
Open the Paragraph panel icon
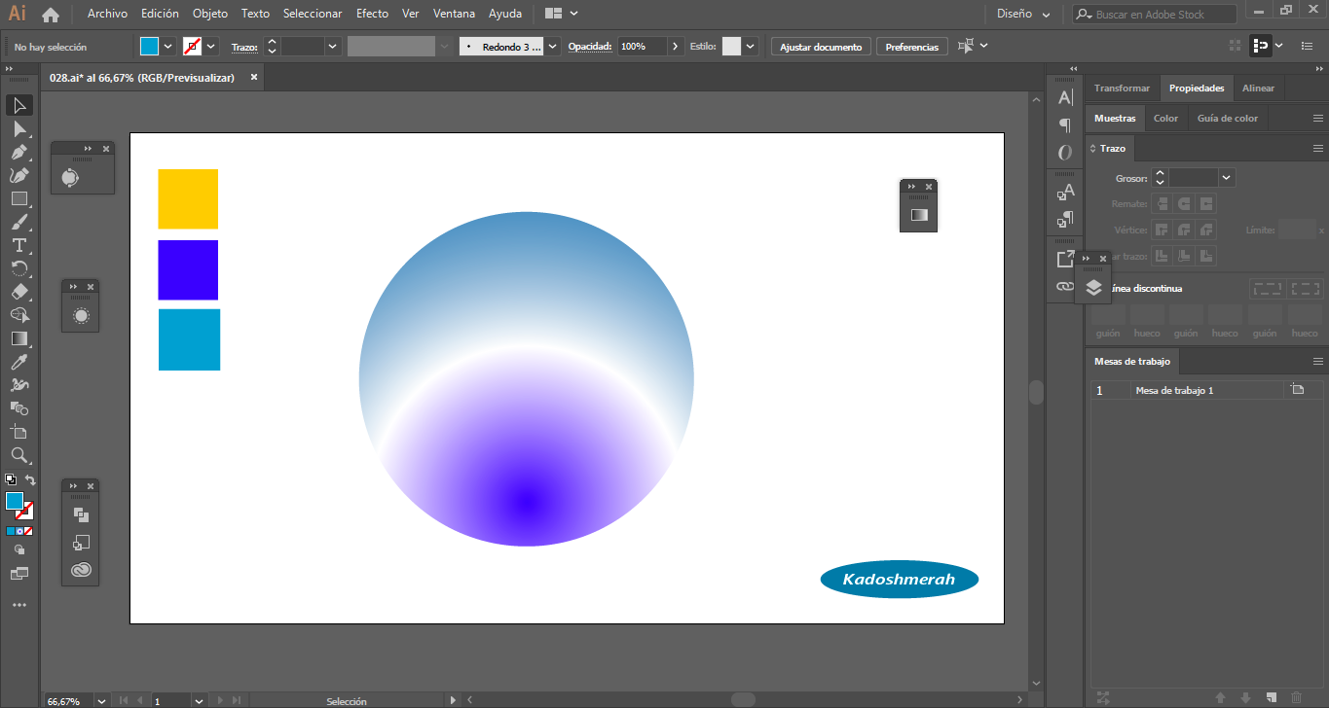click(x=1065, y=125)
